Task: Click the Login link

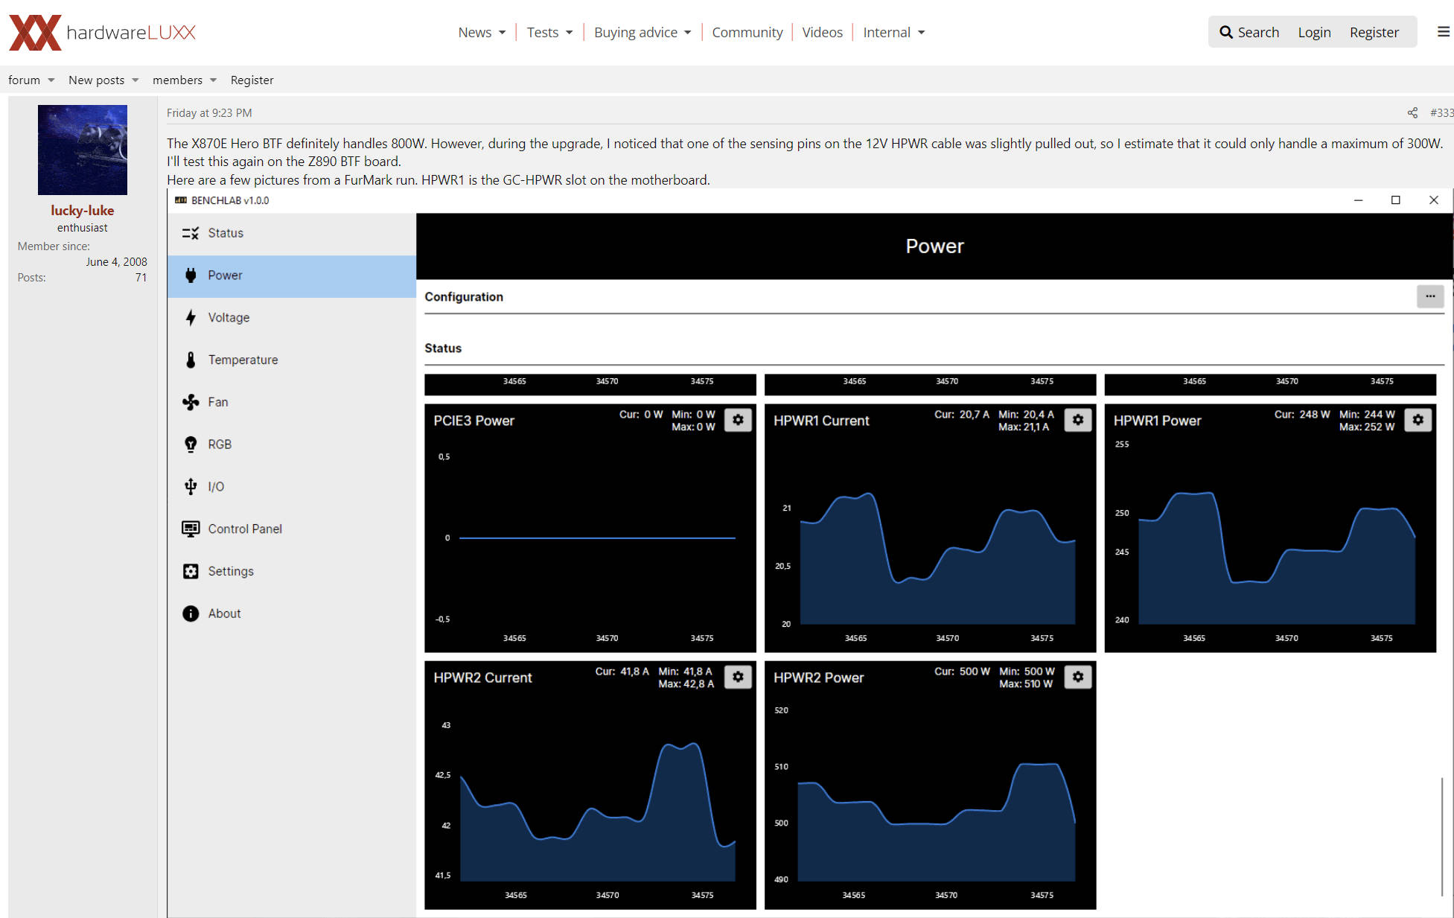Action: [x=1314, y=32]
